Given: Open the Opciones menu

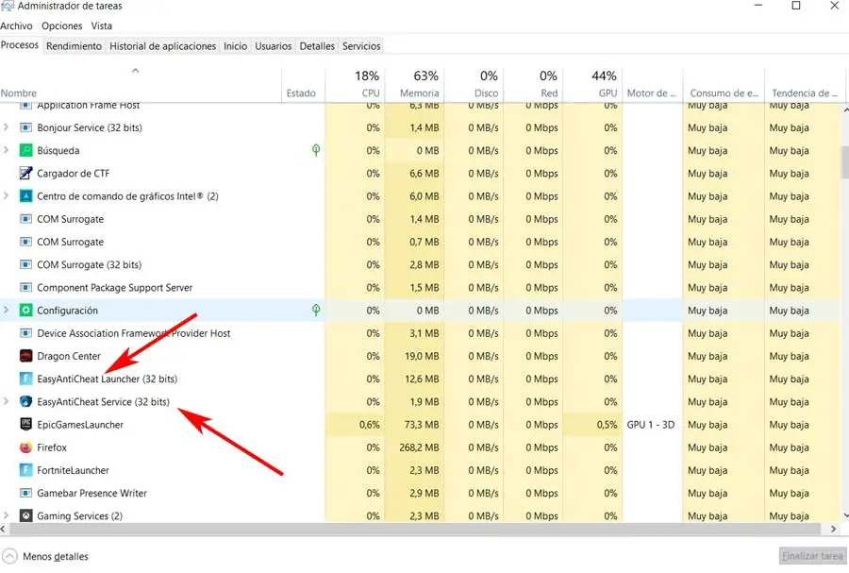Looking at the screenshot, I should click(62, 26).
